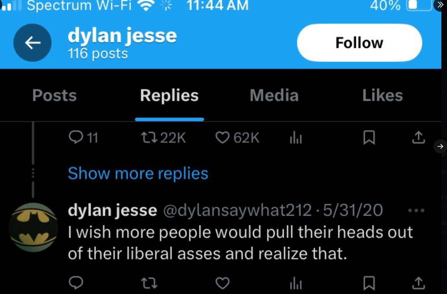Switch to the Media tab
447x294 pixels.
[x=274, y=95]
